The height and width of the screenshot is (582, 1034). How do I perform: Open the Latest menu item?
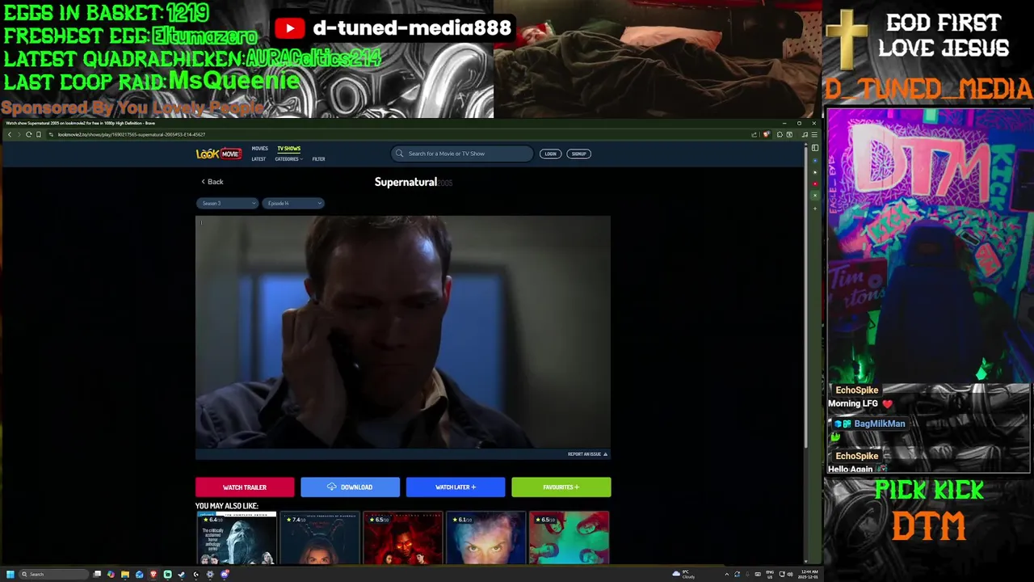[258, 159]
